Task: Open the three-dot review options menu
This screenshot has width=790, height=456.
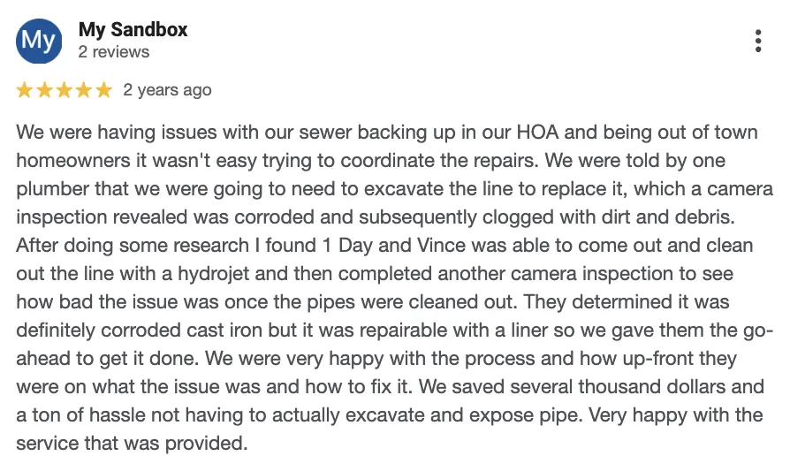Action: click(x=758, y=41)
